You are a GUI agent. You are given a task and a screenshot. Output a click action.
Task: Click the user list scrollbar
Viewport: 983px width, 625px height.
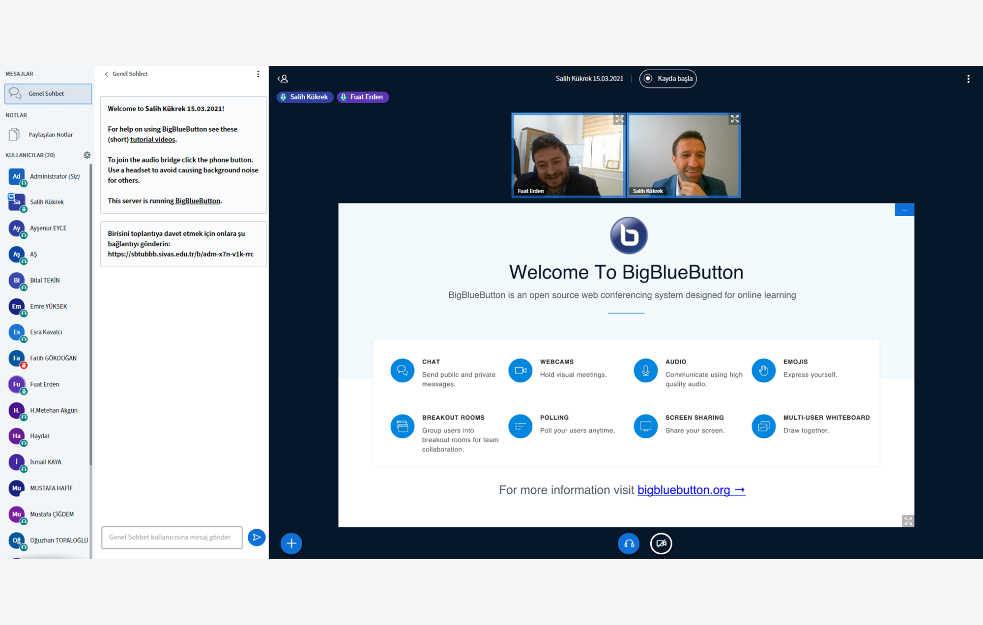[x=91, y=314]
